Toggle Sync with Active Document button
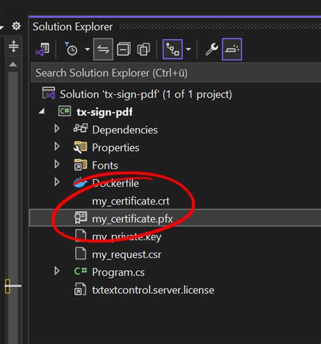This screenshot has width=321, height=344. click(x=103, y=49)
